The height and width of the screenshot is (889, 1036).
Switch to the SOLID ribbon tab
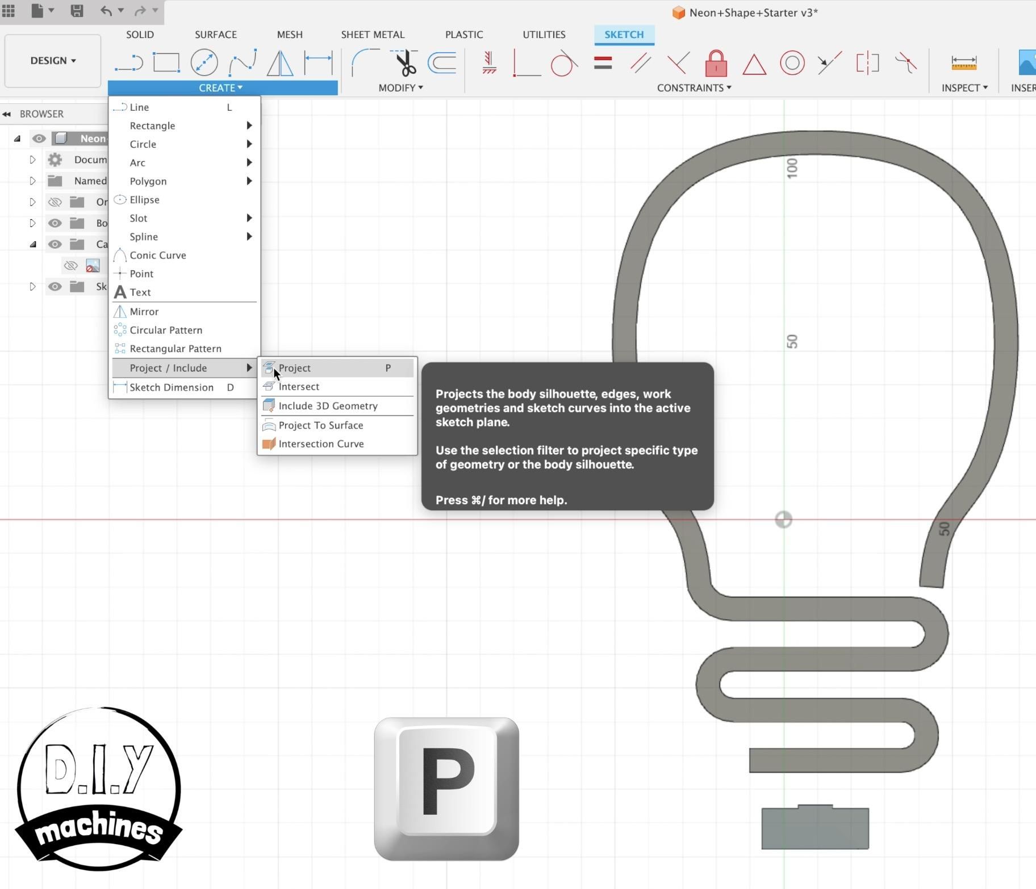(139, 35)
